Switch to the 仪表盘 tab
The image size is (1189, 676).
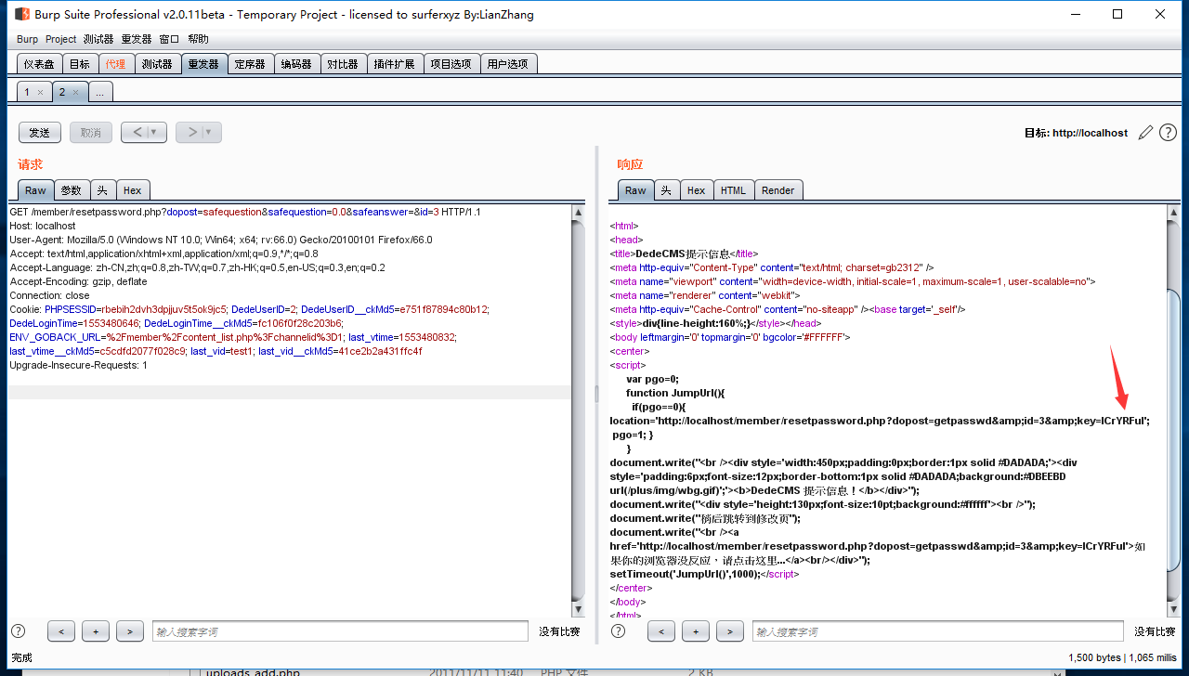[40, 64]
